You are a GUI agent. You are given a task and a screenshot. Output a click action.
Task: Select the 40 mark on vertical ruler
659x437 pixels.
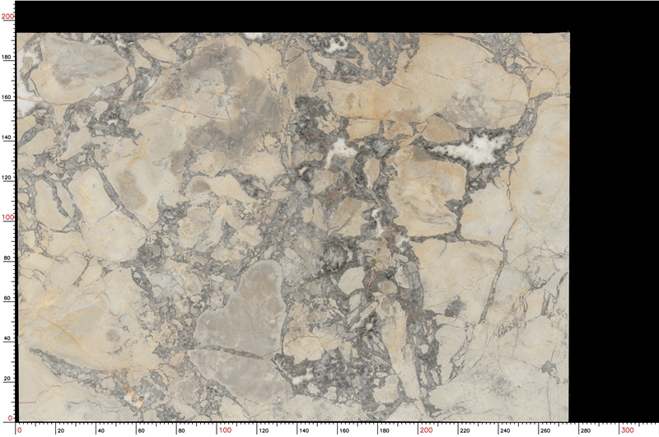coord(7,338)
